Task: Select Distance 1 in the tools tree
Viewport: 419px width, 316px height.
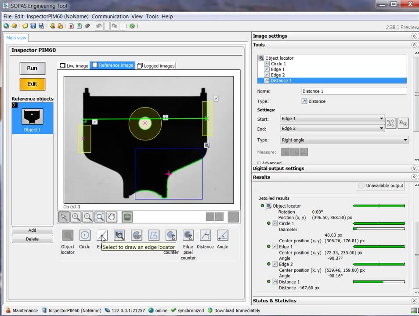Action: pos(332,81)
